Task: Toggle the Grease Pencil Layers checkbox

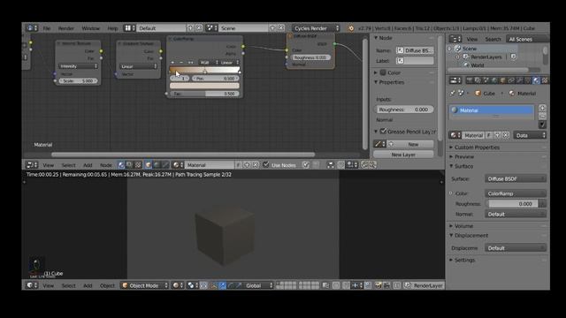Action: coord(383,132)
